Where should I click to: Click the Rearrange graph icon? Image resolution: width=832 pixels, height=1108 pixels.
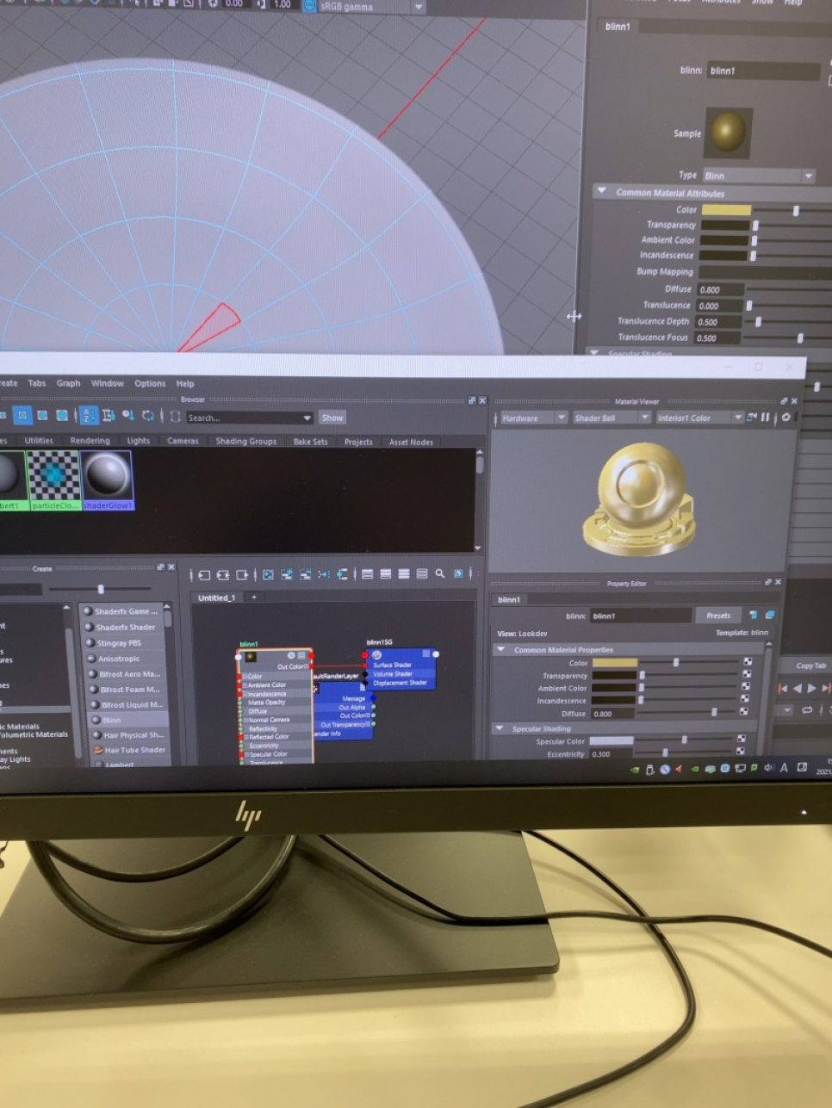tap(324, 574)
